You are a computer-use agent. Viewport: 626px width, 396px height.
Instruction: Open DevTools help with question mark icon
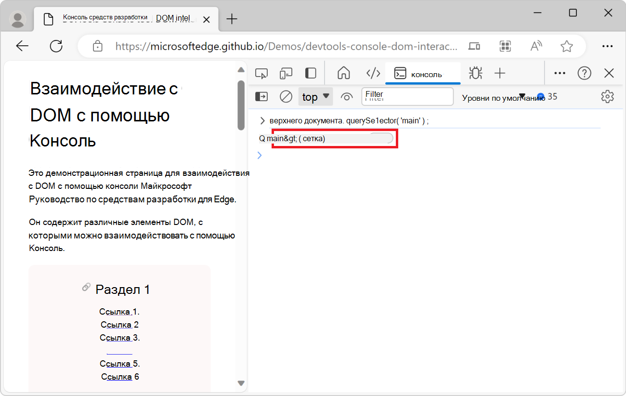click(x=584, y=73)
